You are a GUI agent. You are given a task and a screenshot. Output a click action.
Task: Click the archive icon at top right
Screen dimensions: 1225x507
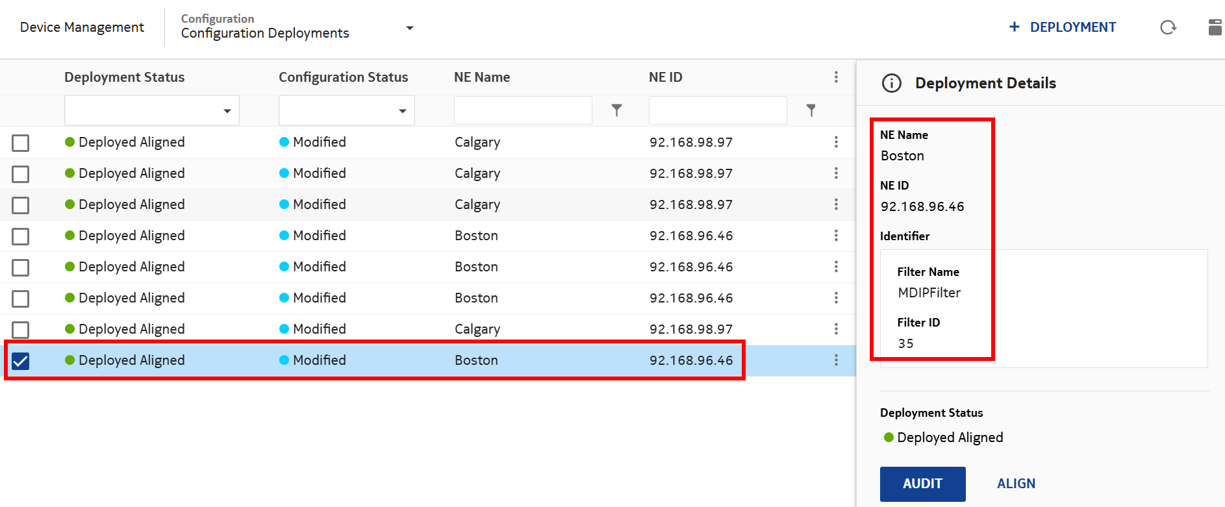pyautogui.click(x=1215, y=27)
